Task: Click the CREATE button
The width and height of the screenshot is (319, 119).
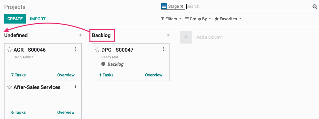Action: pos(15,19)
